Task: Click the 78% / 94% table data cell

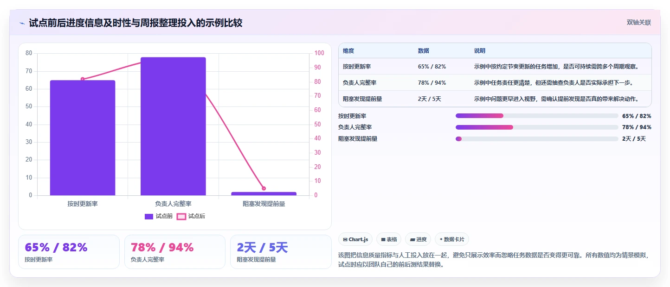Action: (x=432, y=83)
